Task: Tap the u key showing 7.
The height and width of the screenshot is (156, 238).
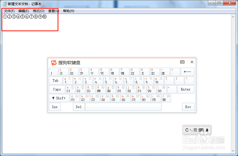Action: point(129,81)
